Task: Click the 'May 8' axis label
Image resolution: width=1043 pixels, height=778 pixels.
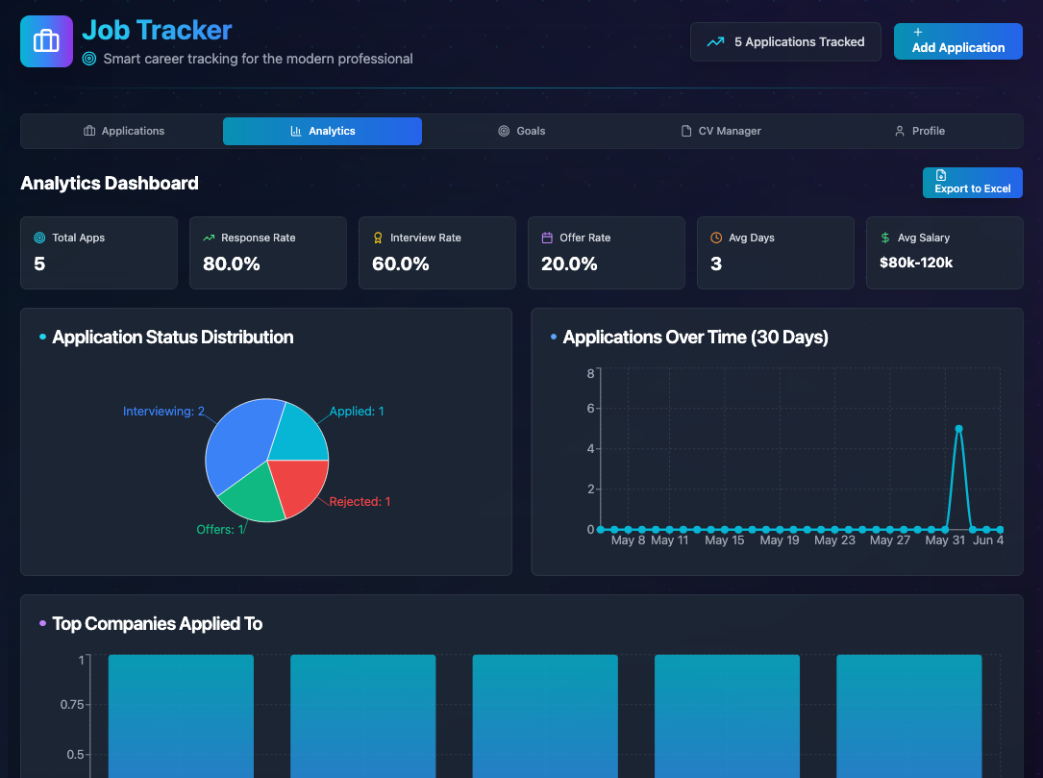Action: point(628,540)
